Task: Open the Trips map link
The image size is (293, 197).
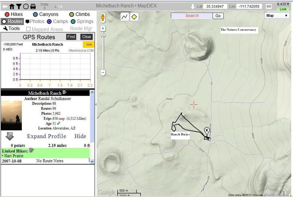Action: (x=62, y=119)
